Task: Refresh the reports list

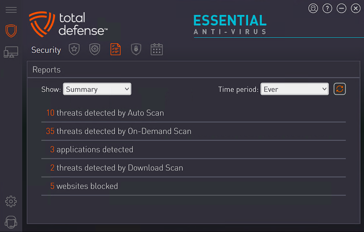Action: pyautogui.click(x=340, y=89)
